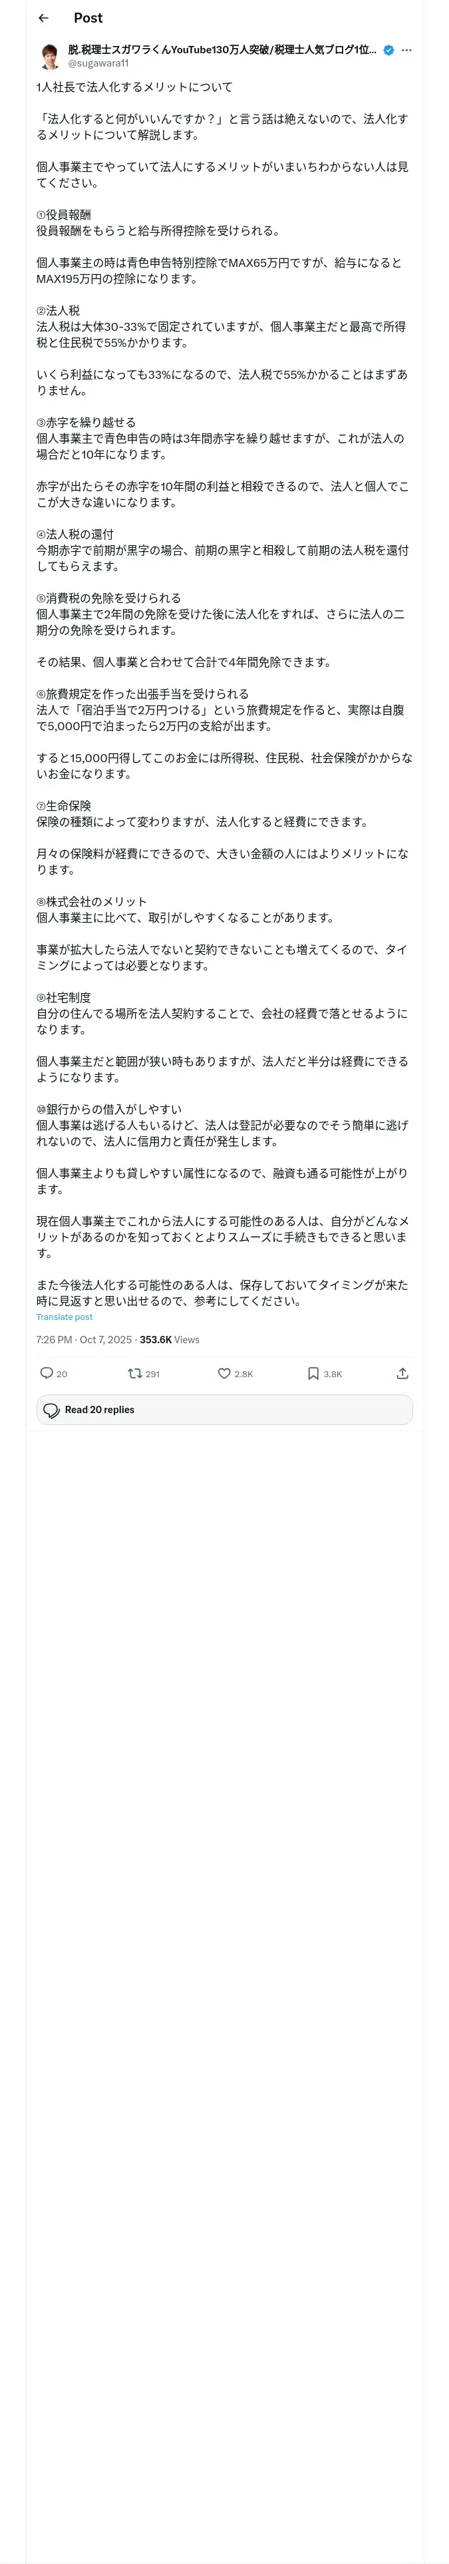
Task: Like the post with the heart icon
Action: [x=224, y=1373]
